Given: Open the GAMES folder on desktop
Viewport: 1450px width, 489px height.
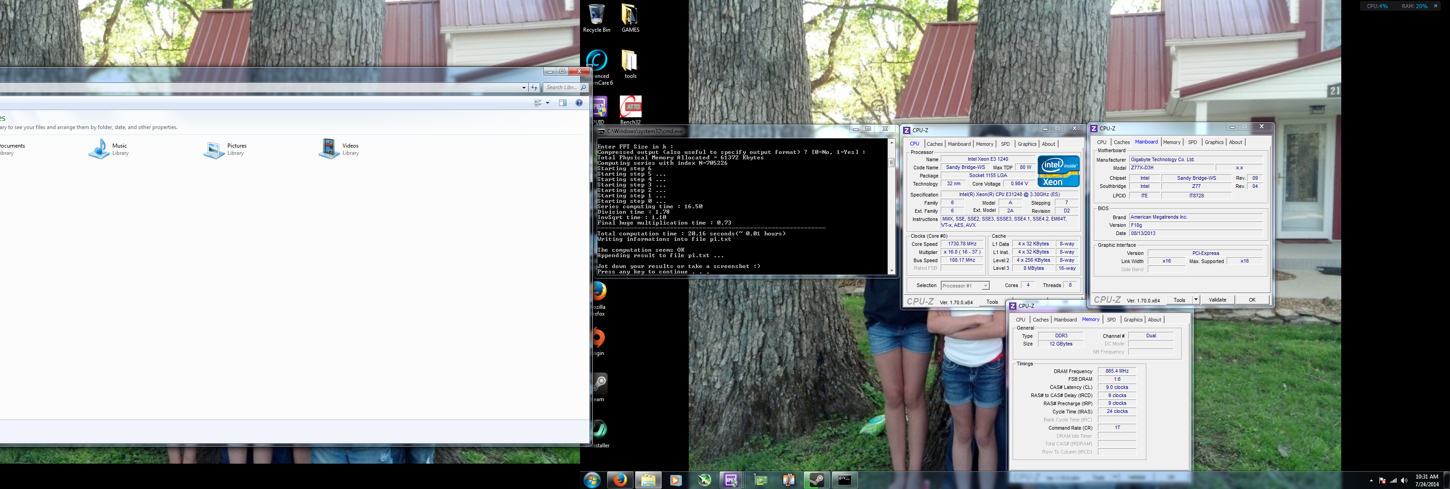Looking at the screenshot, I should coord(630,18).
